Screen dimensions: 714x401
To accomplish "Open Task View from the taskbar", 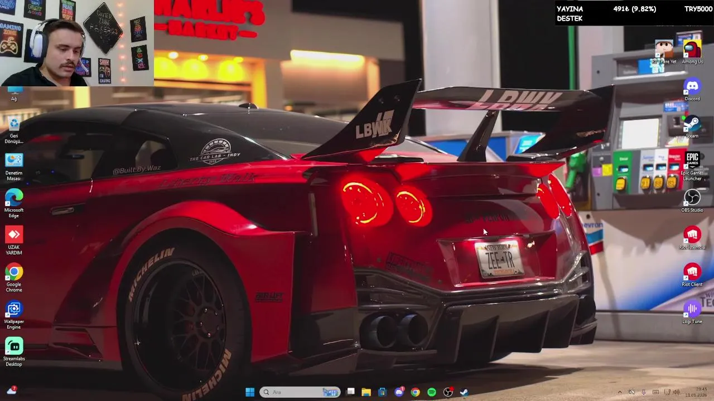I will (350, 392).
